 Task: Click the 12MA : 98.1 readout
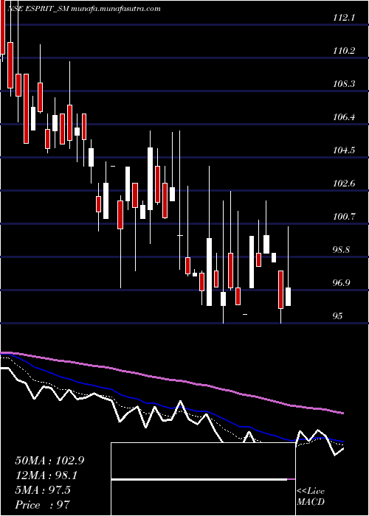[48, 475]
